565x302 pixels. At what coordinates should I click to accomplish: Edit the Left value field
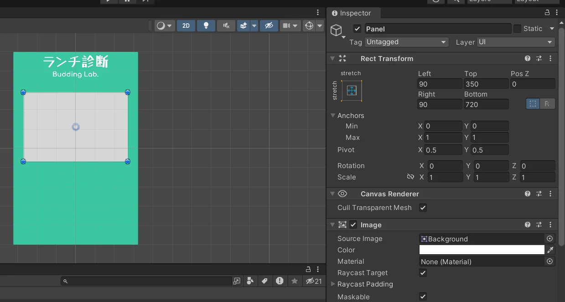coord(440,84)
